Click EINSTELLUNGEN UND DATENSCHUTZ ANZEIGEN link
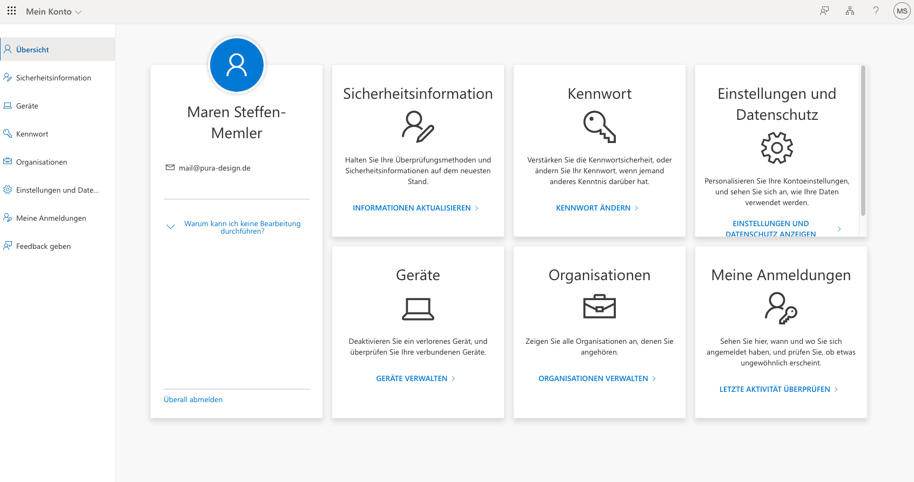 (770, 229)
